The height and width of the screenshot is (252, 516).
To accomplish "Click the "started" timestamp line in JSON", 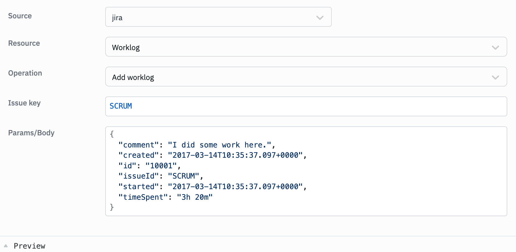I will 213,187.
